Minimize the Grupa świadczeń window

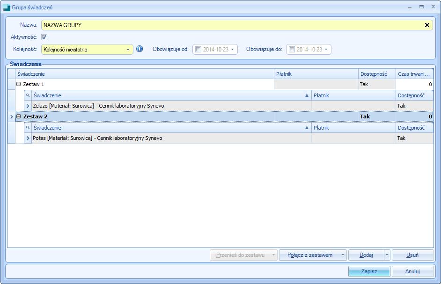410,7
